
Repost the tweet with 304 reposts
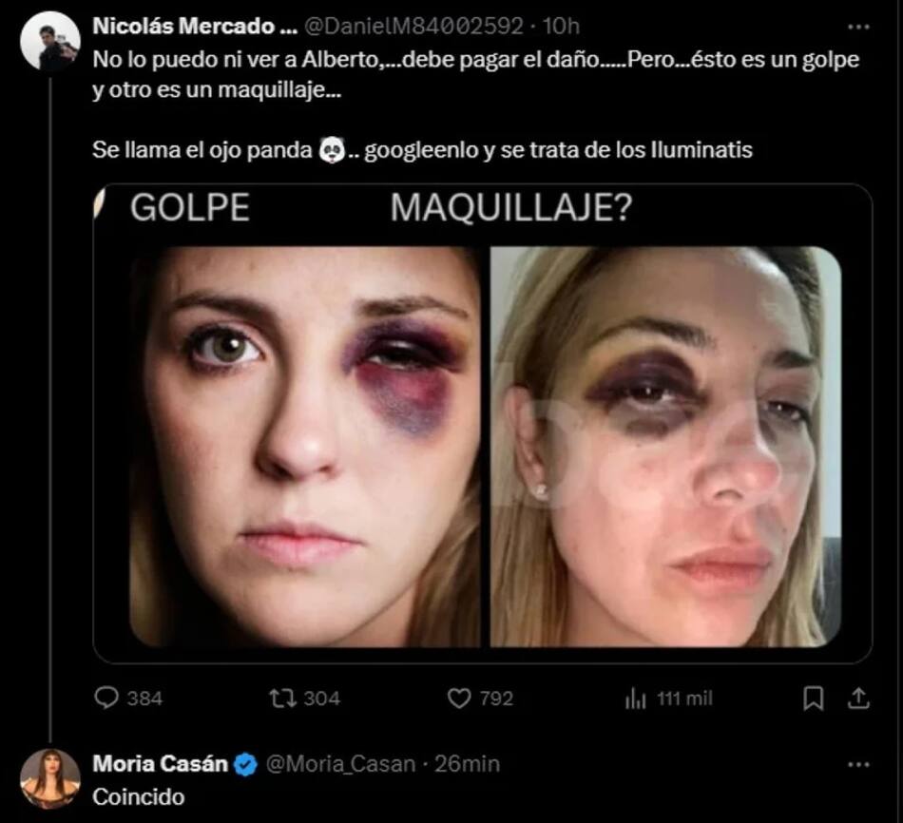(282, 699)
